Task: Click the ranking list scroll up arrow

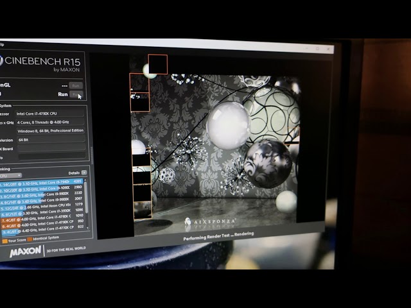Action: pyautogui.click(x=85, y=180)
